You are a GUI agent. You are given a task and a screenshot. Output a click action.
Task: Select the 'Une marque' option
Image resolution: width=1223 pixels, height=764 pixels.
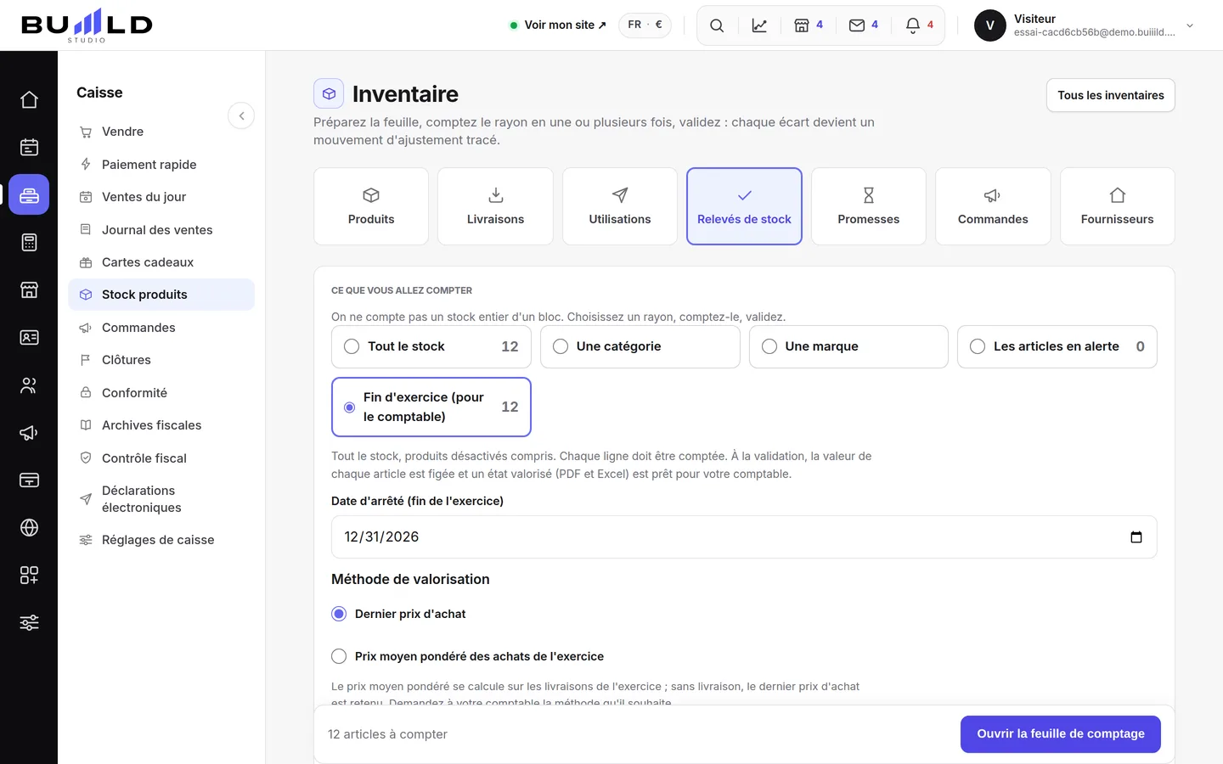click(x=848, y=346)
